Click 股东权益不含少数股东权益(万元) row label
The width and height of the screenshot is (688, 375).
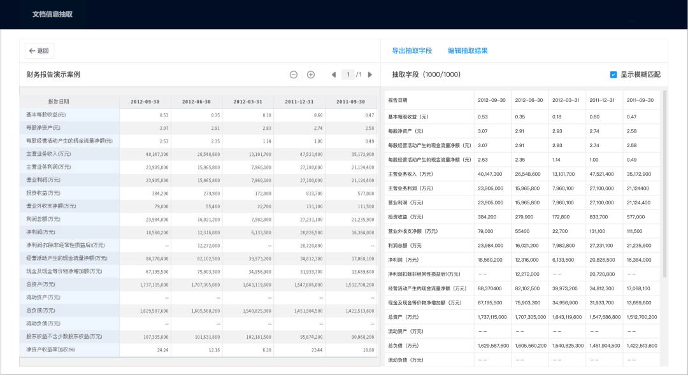(64, 336)
